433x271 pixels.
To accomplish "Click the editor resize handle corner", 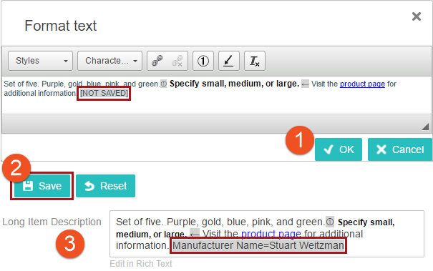I will [425, 127].
